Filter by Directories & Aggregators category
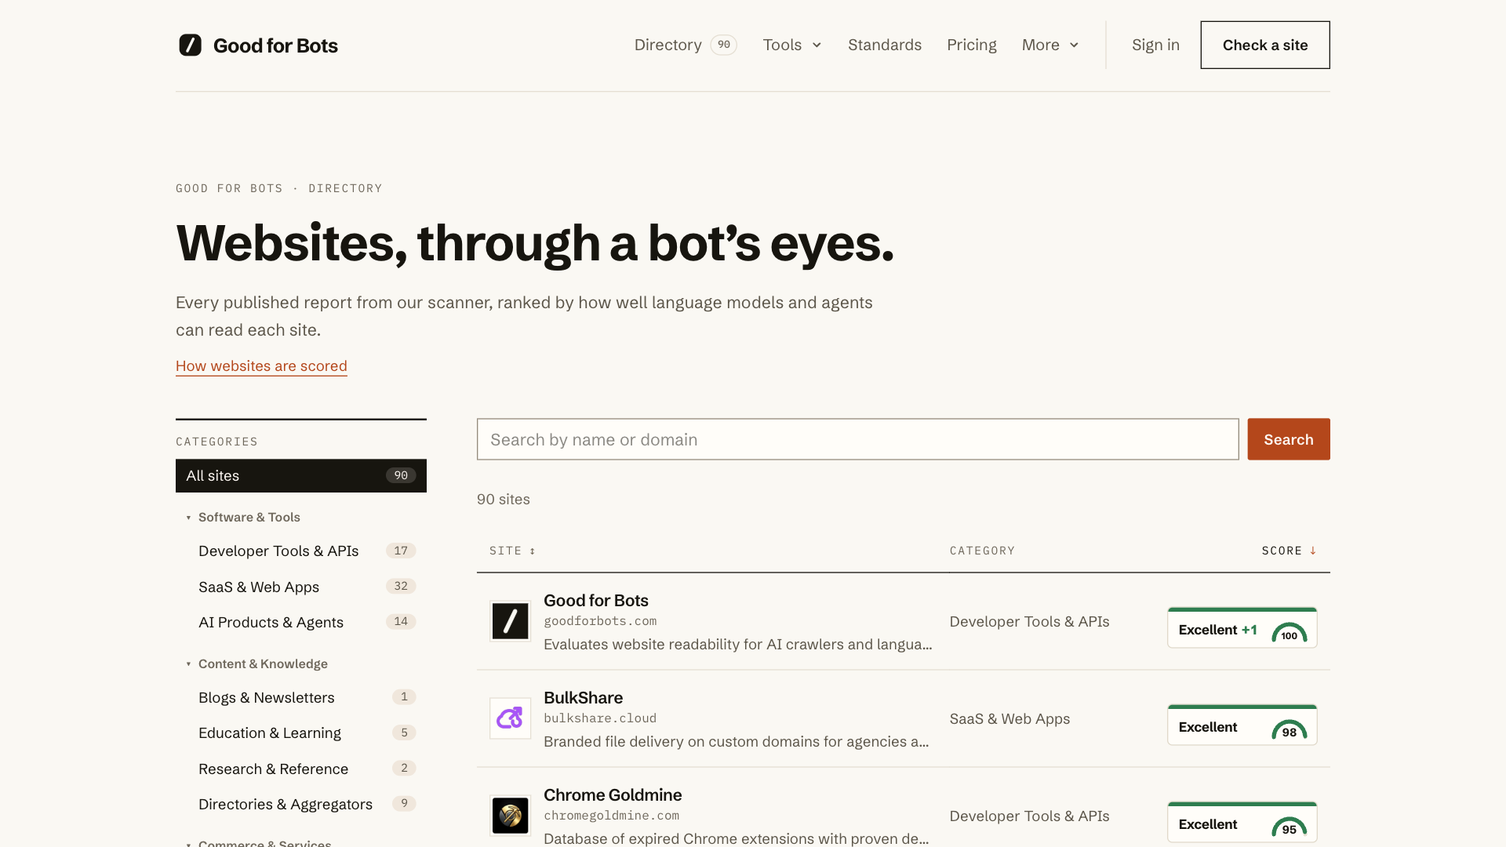This screenshot has width=1506, height=847. pyautogui.click(x=301, y=804)
